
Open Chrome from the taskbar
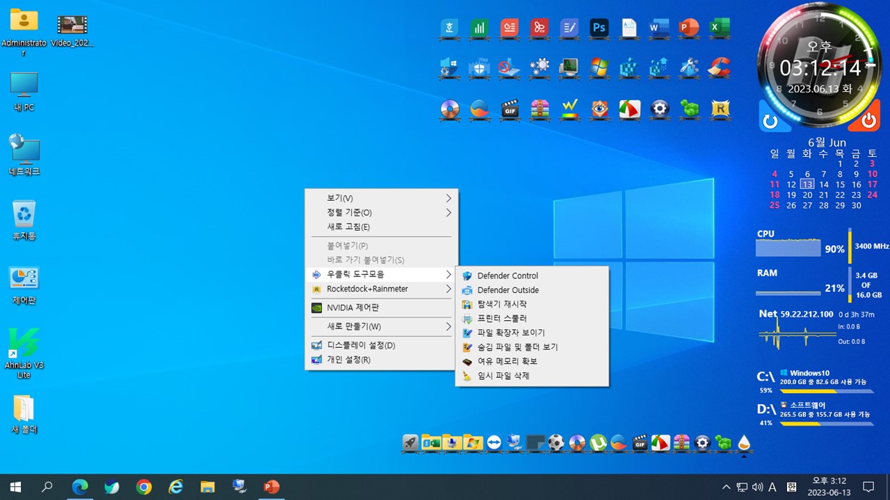(x=144, y=487)
